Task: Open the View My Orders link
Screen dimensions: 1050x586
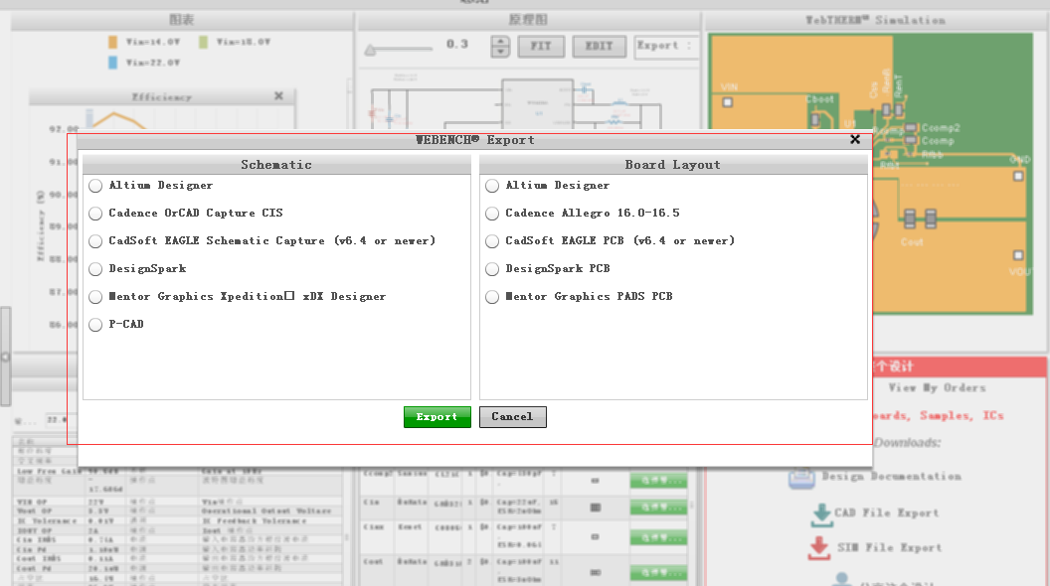Action: click(x=937, y=388)
